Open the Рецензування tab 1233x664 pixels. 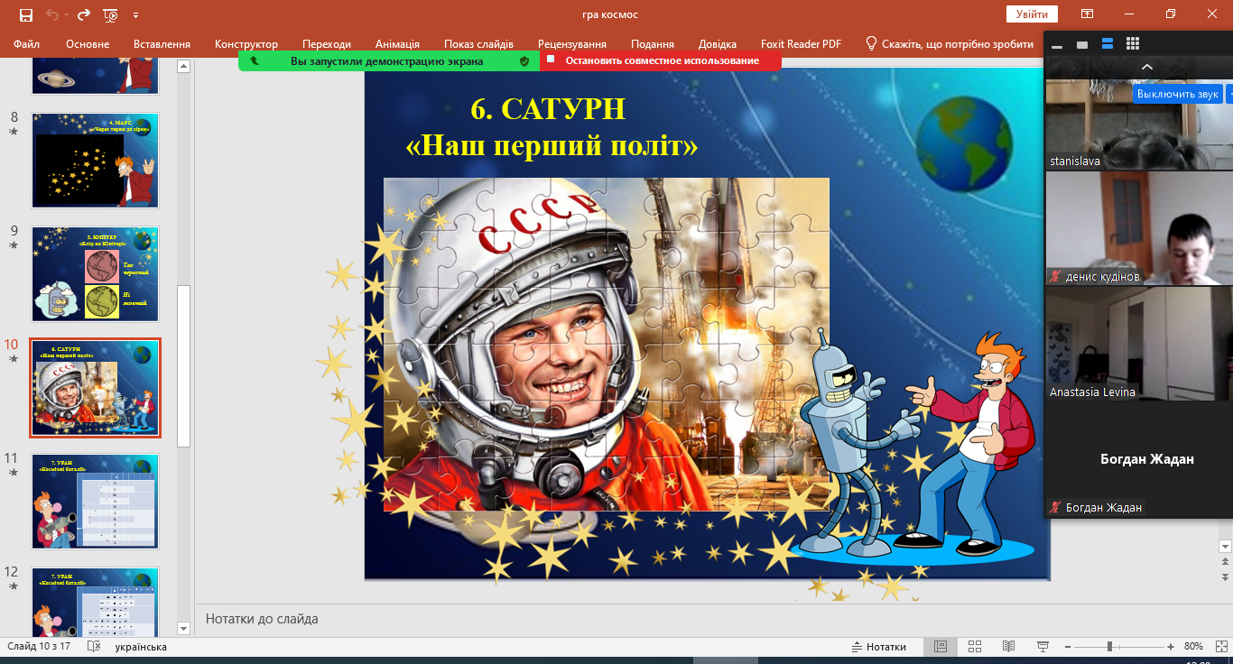tap(572, 43)
